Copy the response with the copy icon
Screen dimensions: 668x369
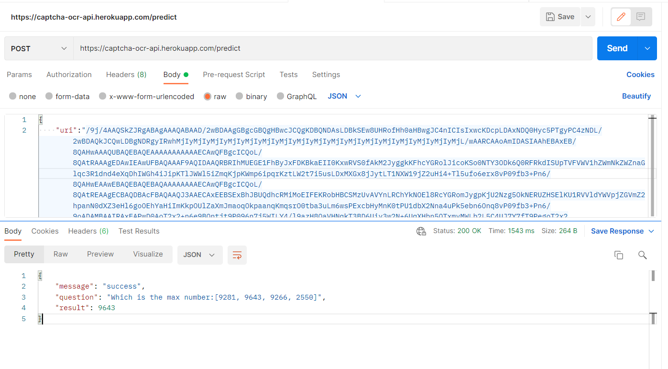[x=619, y=255]
